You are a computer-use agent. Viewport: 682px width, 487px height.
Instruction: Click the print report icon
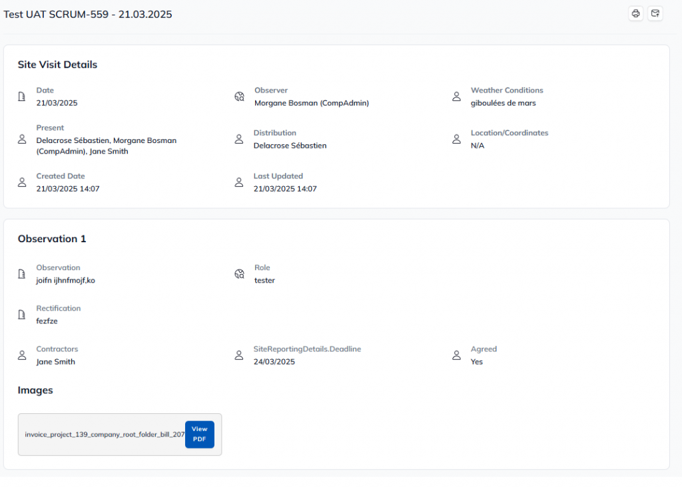coord(635,13)
